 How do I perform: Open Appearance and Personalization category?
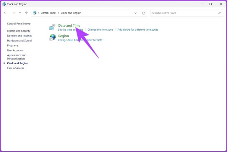click(17, 57)
